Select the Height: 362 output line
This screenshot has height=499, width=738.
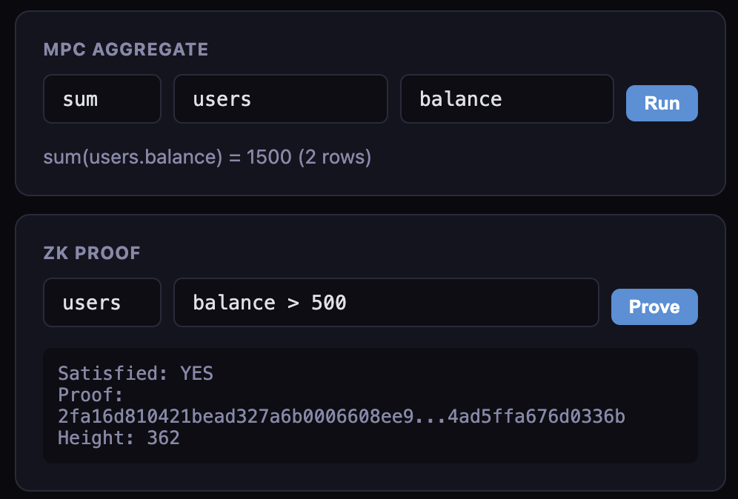click(119, 438)
